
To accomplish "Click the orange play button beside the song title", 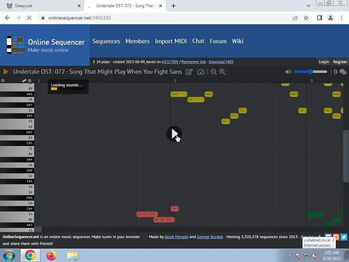I will pyautogui.click(x=6, y=72).
